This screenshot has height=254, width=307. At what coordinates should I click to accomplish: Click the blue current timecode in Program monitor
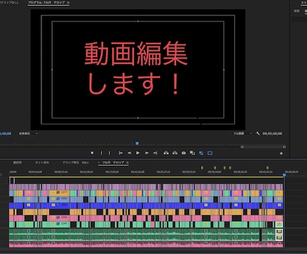coord(5,134)
